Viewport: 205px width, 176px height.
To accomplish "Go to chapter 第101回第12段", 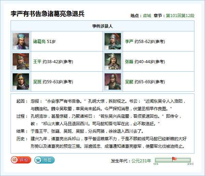I will [180, 16].
